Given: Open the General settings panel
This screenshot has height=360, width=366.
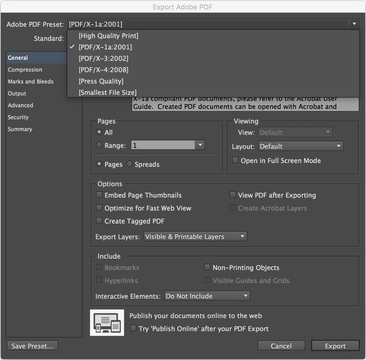Looking at the screenshot, I should (36, 58).
